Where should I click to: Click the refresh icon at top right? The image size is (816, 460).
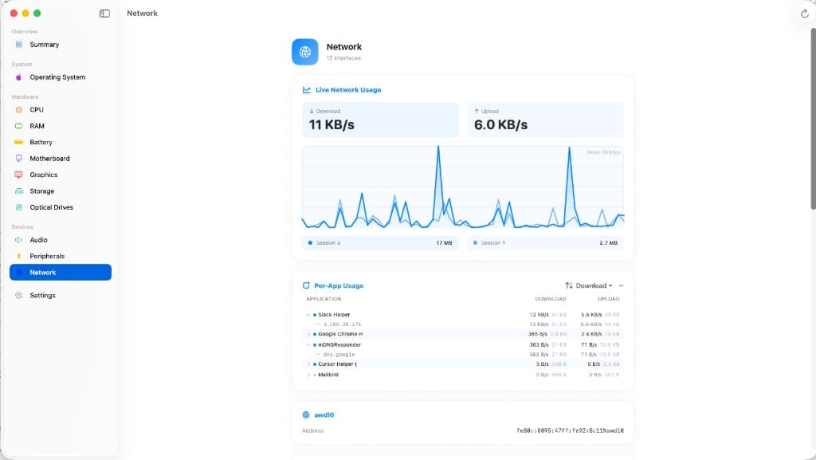click(x=805, y=14)
